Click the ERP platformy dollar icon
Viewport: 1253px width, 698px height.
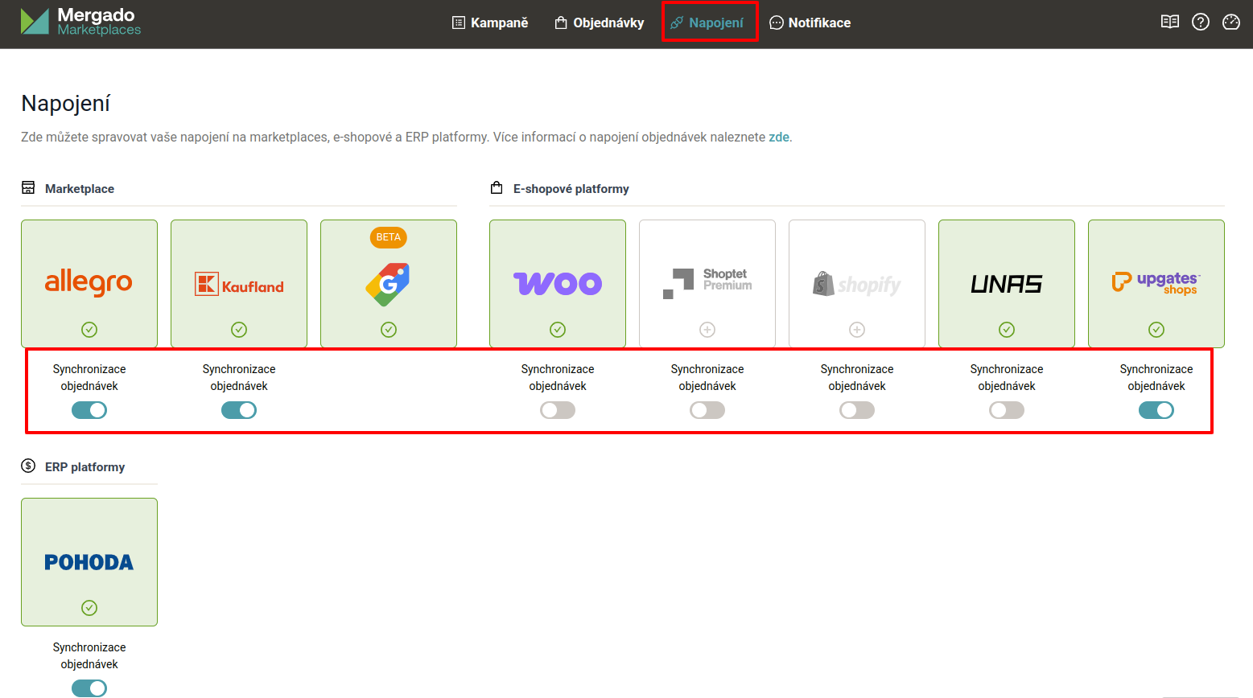click(x=28, y=466)
